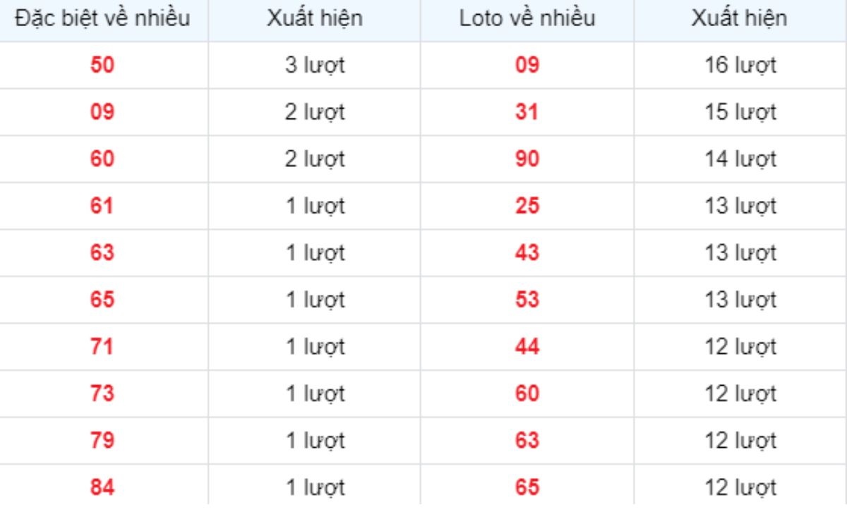Select number 61 in special column
This screenshot has height=519, width=847.
(102, 206)
